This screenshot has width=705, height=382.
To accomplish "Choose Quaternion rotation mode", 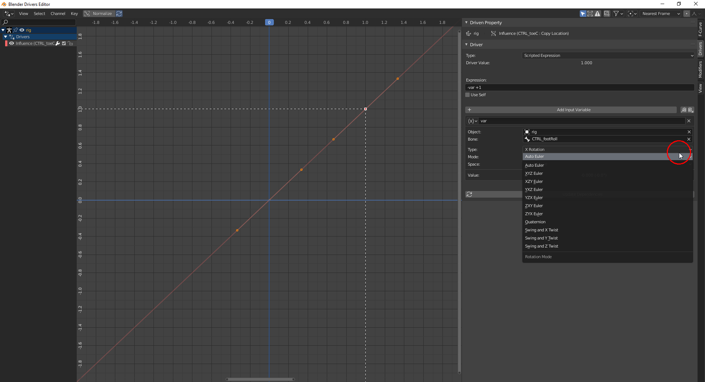I will tap(608, 222).
